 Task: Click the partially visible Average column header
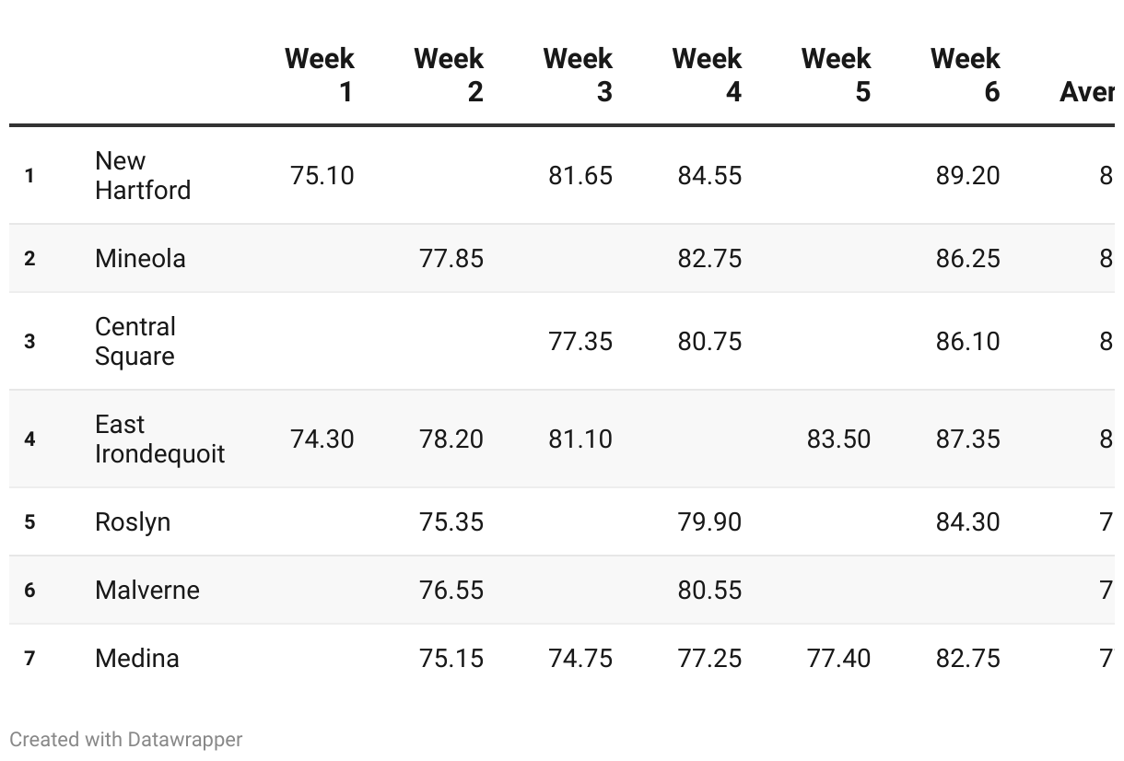[1088, 91]
